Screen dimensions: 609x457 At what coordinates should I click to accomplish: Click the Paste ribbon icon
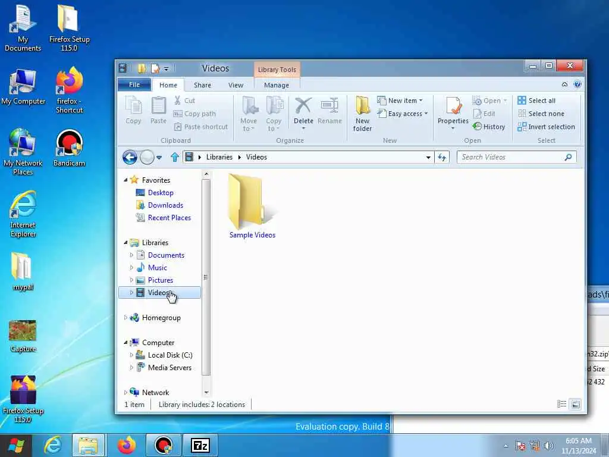click(158, 110)
